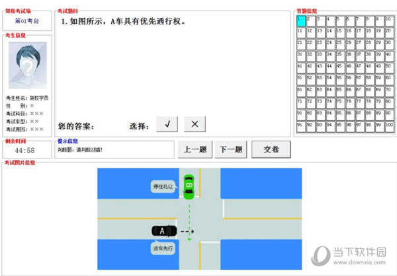
Task: Select highlighted question 1 cell in answer grid
Action: point(301,21)
